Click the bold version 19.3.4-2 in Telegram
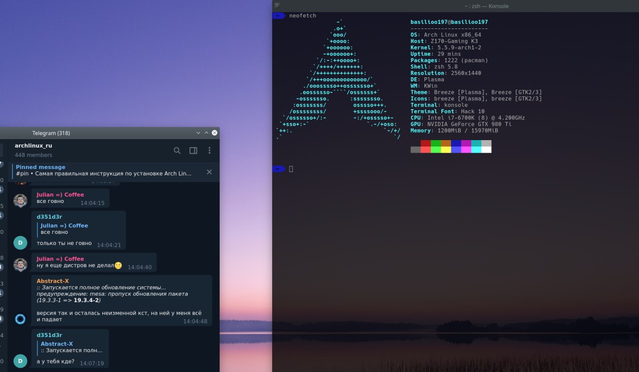The height and width of the screenshot is (372, 639). pos(86,300)
